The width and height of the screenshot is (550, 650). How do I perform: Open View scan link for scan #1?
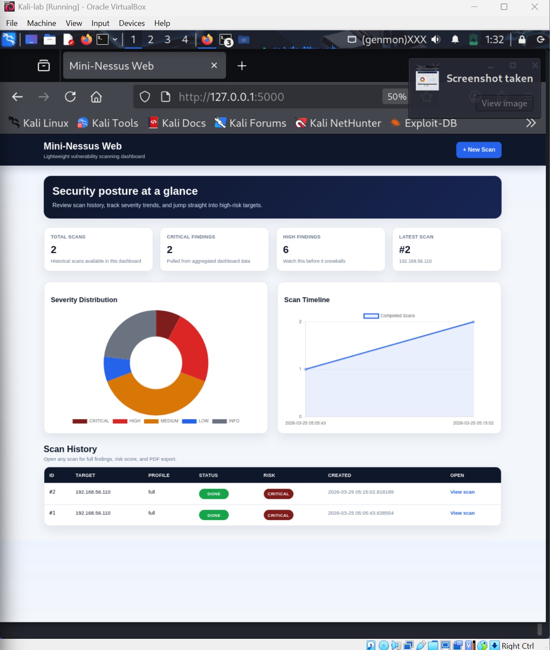click(462, 513)
